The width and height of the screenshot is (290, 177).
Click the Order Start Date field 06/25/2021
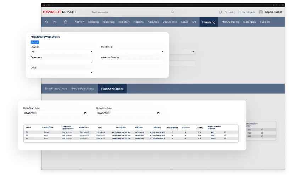[x=55, y=113]
